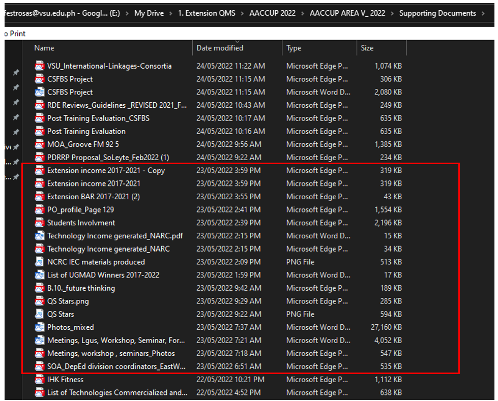The width and height of the screenshot is (498, 401).
Task: Click Word icon of Photos_mixed file
Action: [39, 327]
